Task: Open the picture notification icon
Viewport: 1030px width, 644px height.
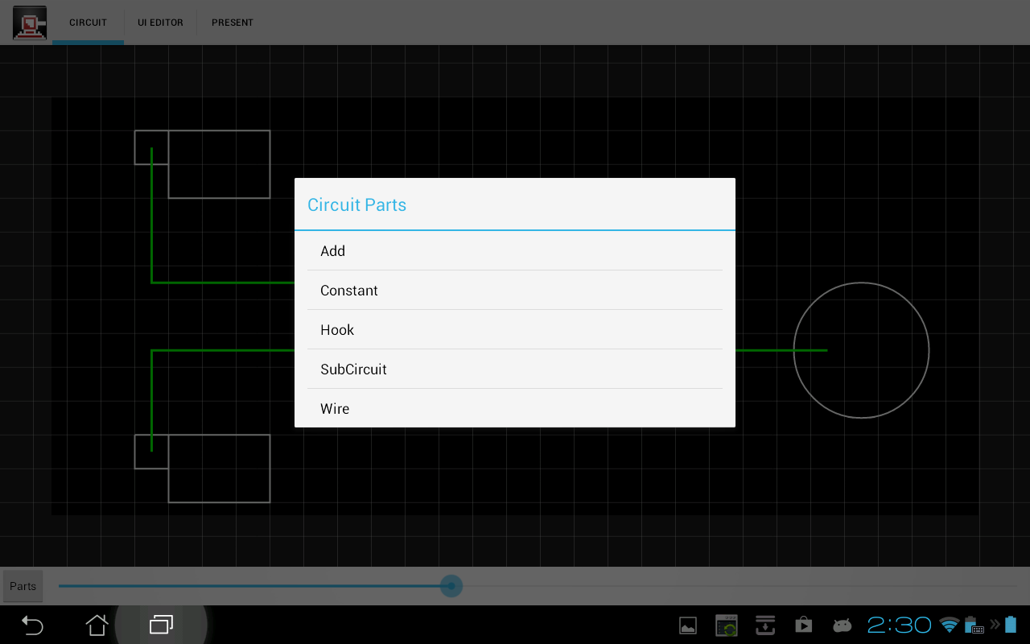Action: click(688, 625)
